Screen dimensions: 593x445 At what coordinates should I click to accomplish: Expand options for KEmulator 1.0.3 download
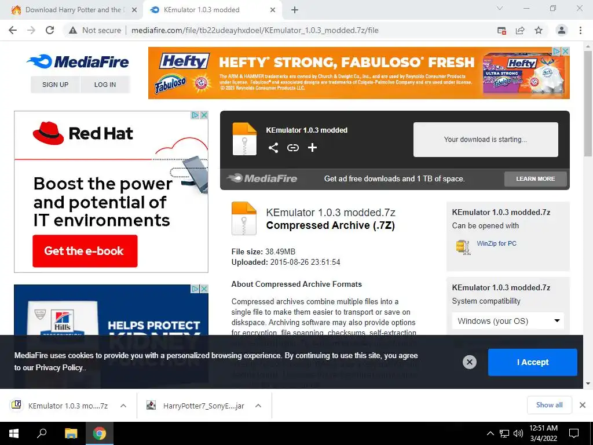[x=123, y=406]
